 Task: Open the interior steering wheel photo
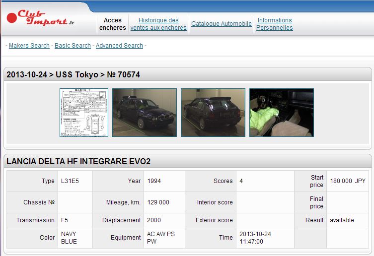click(x=281, y=113)
